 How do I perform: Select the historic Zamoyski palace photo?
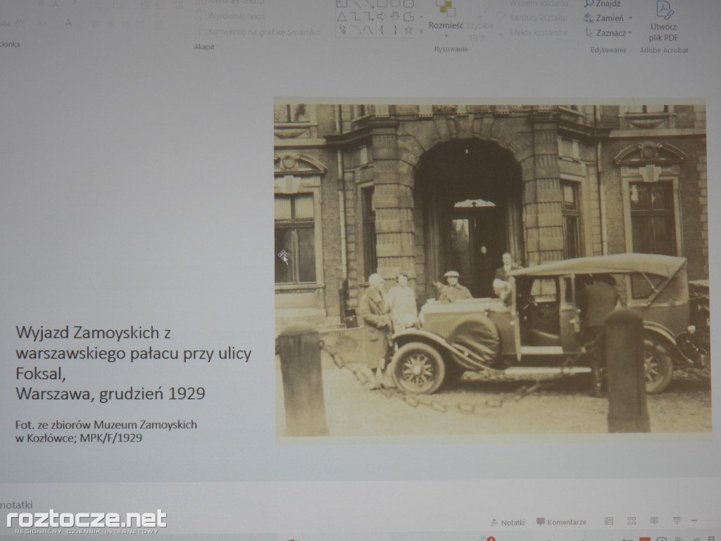[x=492, y=270]
